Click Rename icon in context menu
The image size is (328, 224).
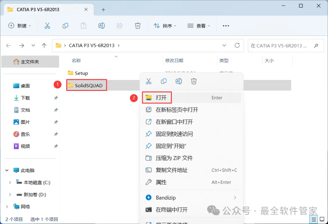(179, 81)
